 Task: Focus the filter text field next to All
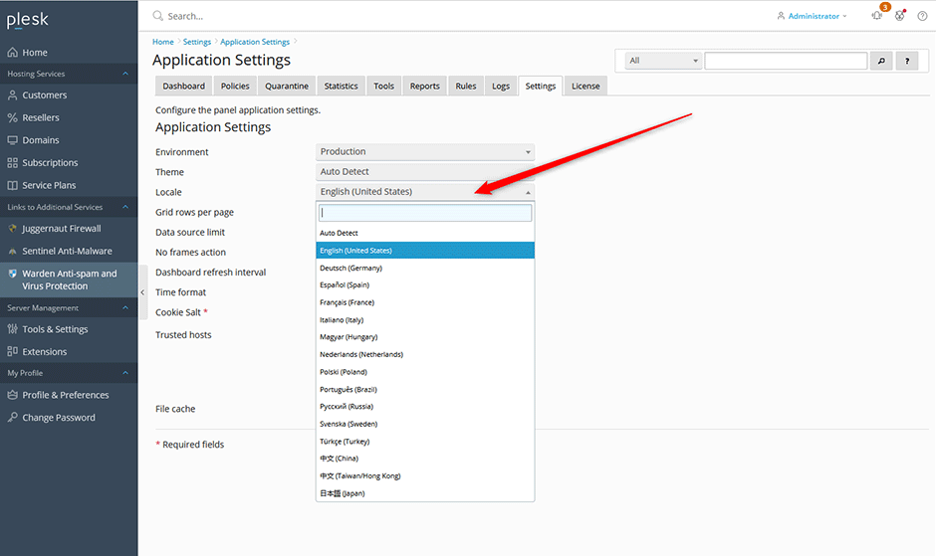coord(786,61)
